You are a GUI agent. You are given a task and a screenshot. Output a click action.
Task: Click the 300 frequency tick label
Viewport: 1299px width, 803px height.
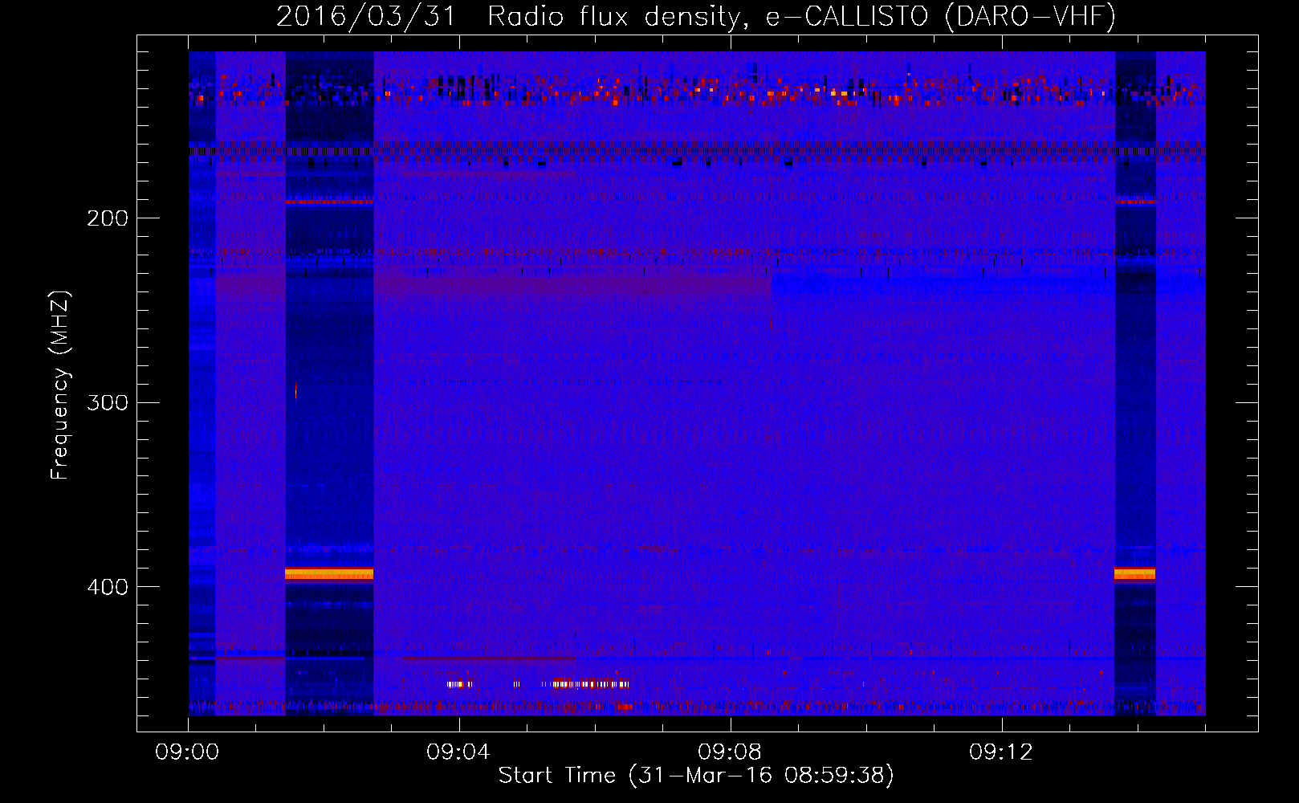[x=108, y=402]
